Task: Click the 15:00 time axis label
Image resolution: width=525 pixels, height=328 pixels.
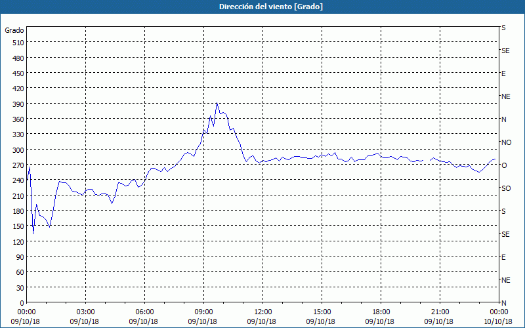Action: click(x=322, y=312)
